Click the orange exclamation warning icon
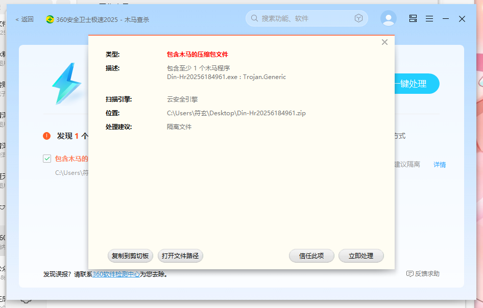The width and height of the screenshot is (483, 308). (47, 136)
